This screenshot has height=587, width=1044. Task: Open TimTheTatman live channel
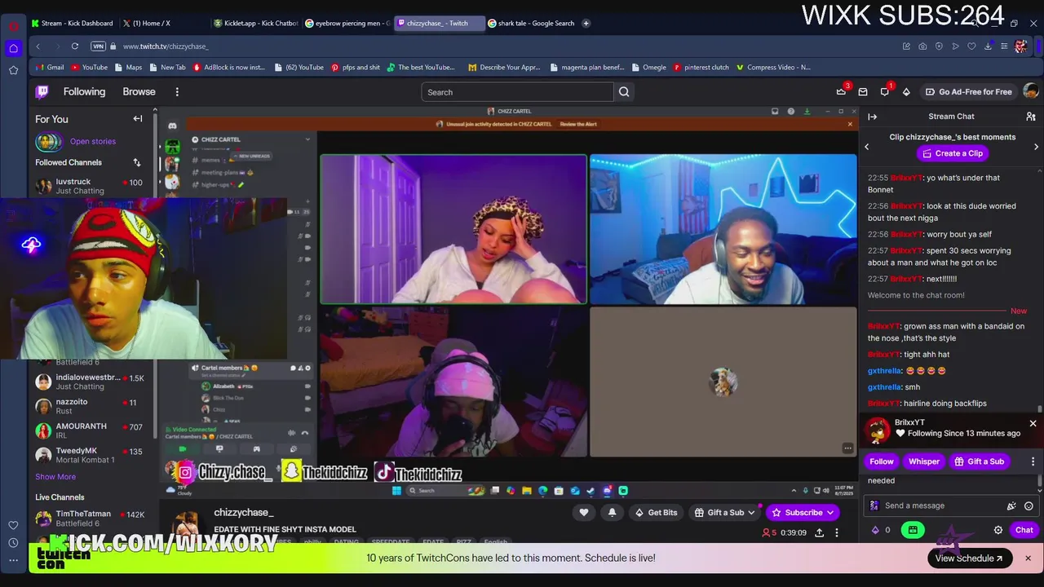[x=89, y=519]
